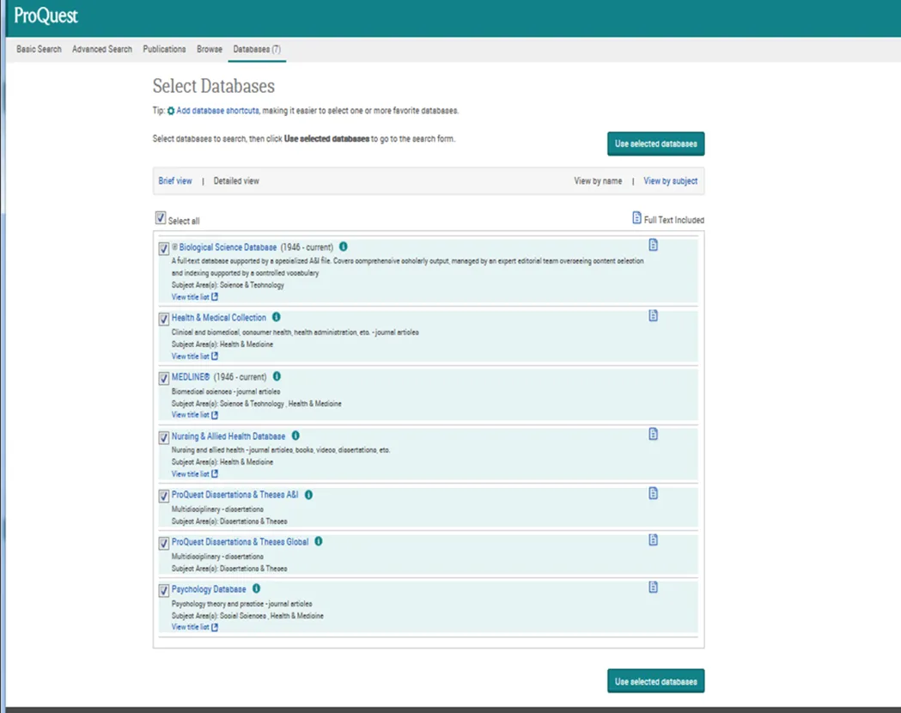Click info icon for Dissertations & Theses A&I
This screenshot has width=901, height=713.
308,495
